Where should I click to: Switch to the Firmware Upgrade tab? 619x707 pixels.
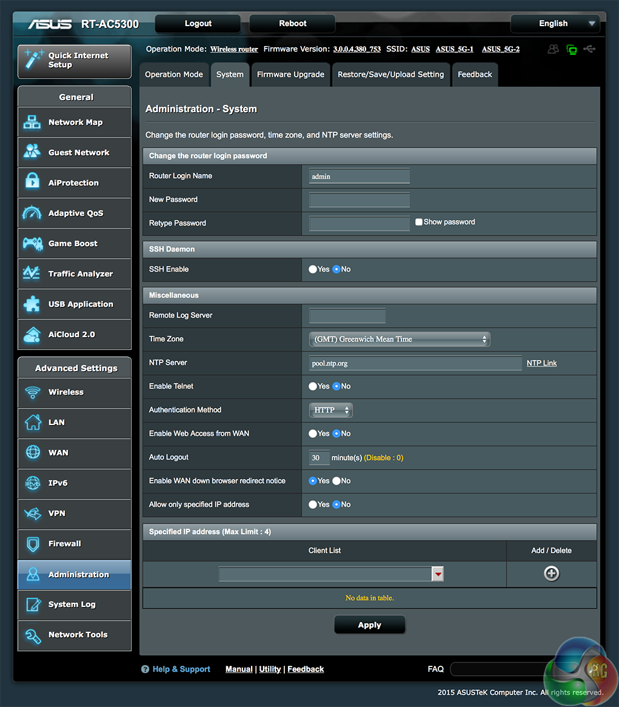[x=290, y=75]
